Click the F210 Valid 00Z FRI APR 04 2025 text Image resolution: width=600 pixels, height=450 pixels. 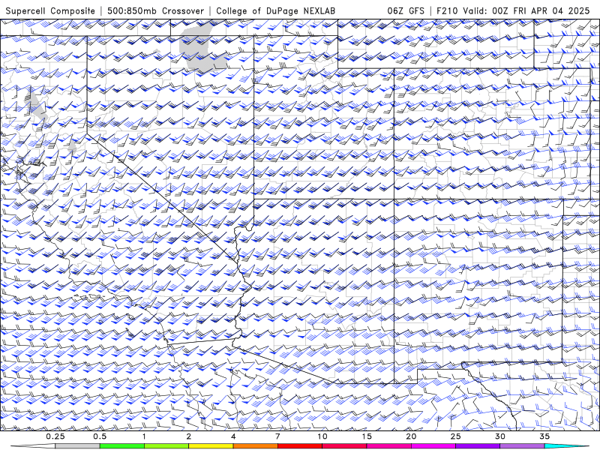513,10
